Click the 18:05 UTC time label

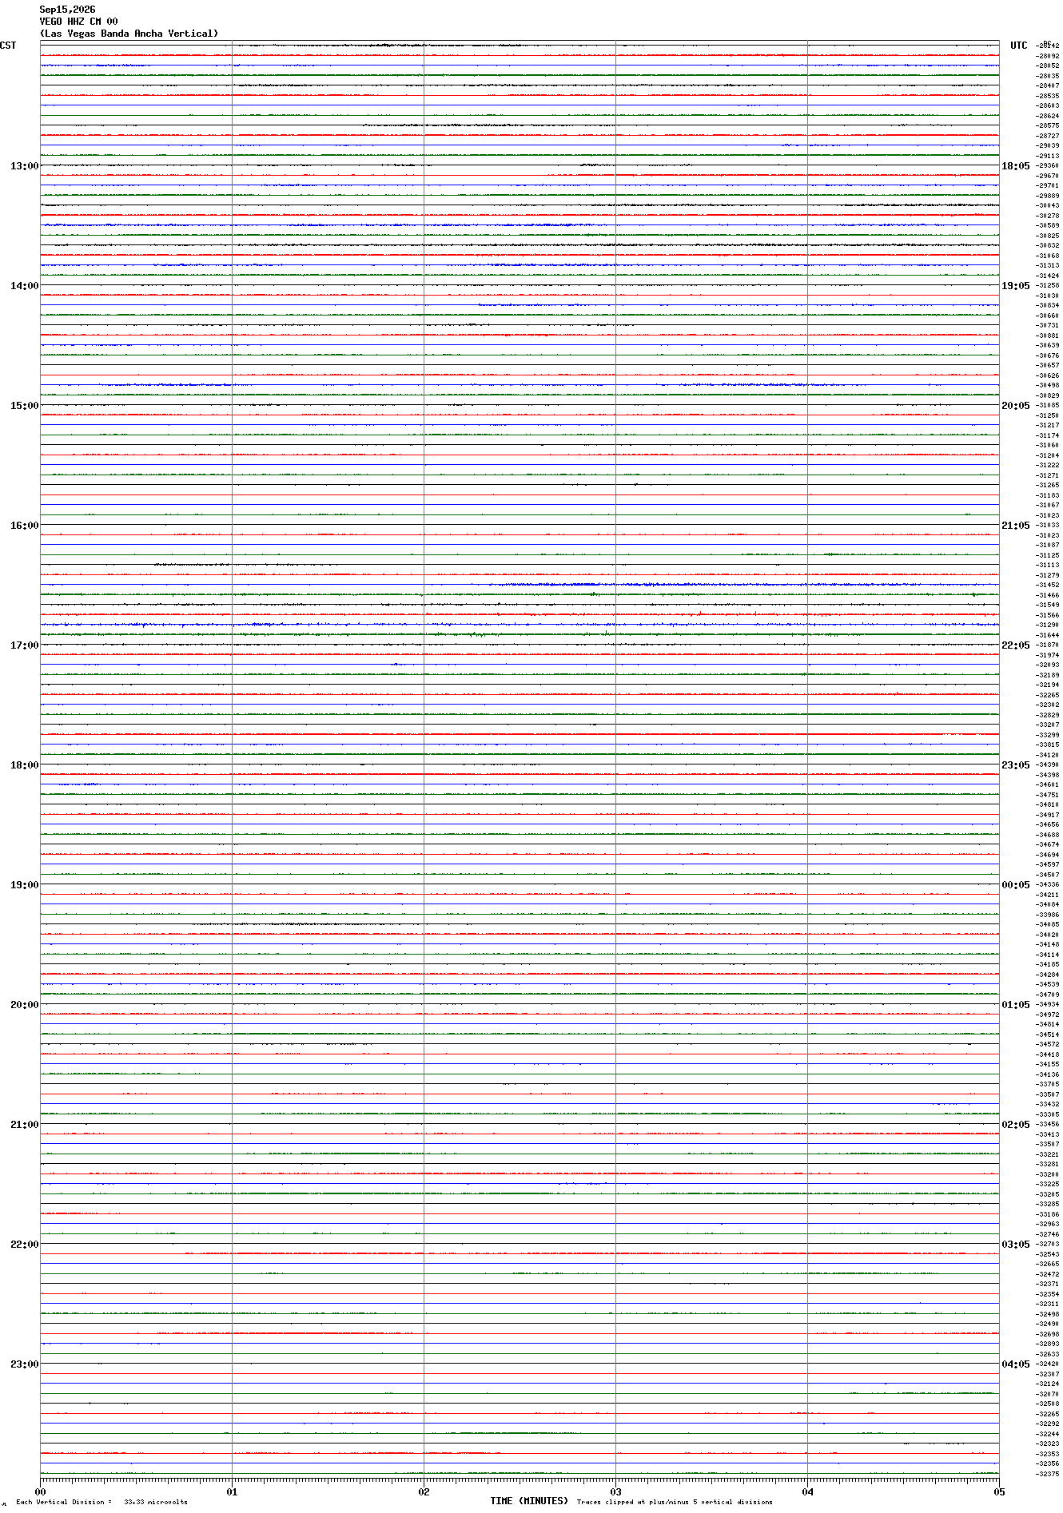1015,166
